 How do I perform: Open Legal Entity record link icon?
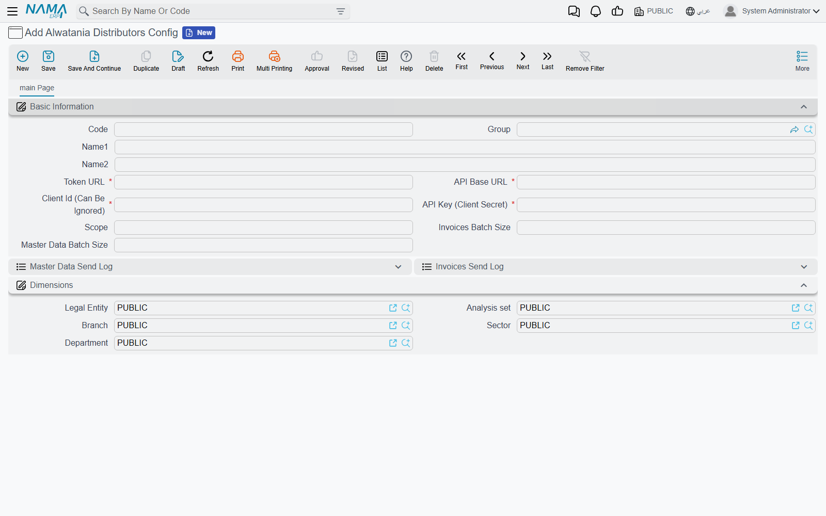[x=393, y=308]
